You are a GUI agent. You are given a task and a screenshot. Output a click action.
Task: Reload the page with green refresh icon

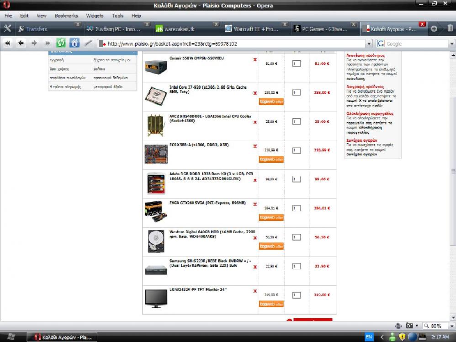(61, 43)
